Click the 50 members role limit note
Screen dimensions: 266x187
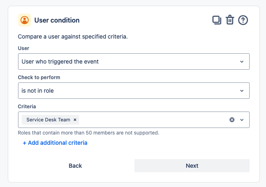pos(89,133)
